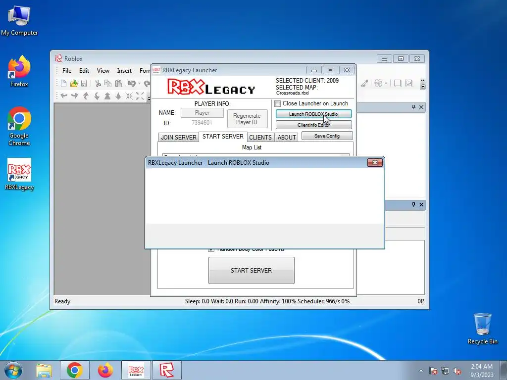Open the Windows Start menu orb
The width and height of the screenshot is (507, 380).
pos(13,370)
